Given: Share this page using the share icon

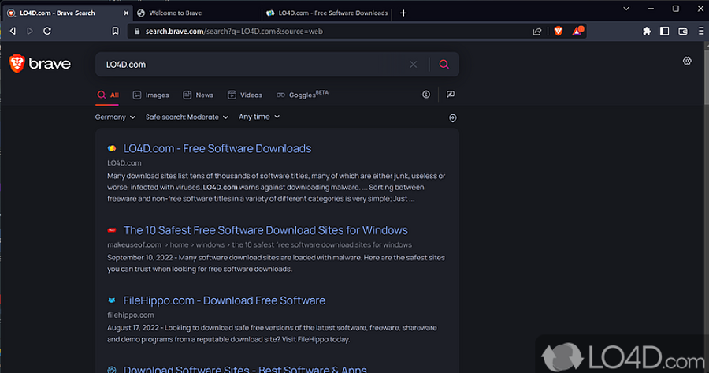Looking at the screenshot, I should click(x=537, y=32).
